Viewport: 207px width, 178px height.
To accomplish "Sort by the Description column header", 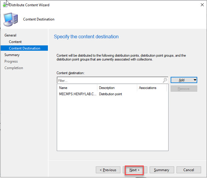I will [x=117, y=88].
